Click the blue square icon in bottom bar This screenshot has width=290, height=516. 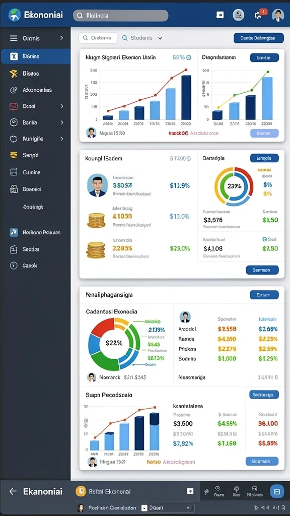tap(277, 491)
